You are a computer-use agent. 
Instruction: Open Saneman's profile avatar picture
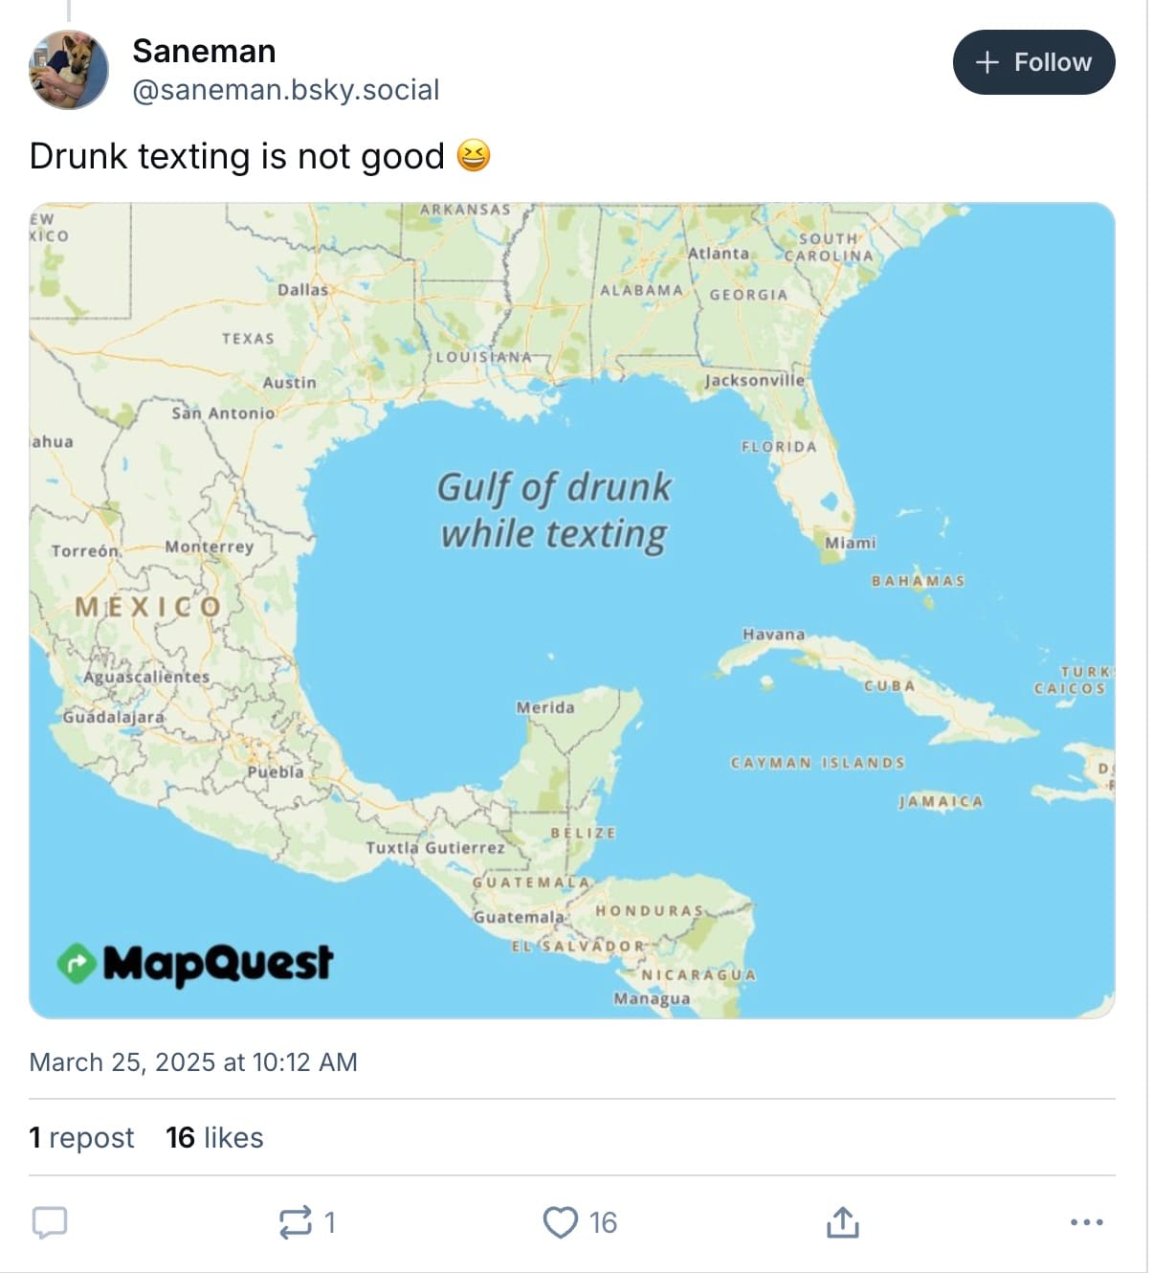pyautogui.click(x=69, y=70)
